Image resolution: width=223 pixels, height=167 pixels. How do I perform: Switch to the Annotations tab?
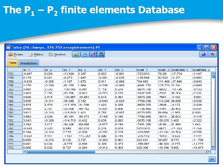point(29,63)
